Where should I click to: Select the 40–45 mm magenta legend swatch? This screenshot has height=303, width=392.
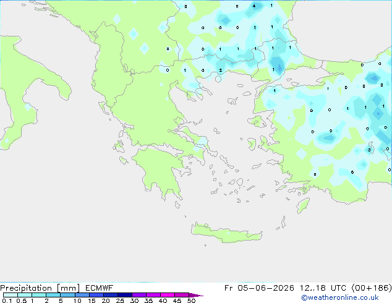click(x=168, y=295)
